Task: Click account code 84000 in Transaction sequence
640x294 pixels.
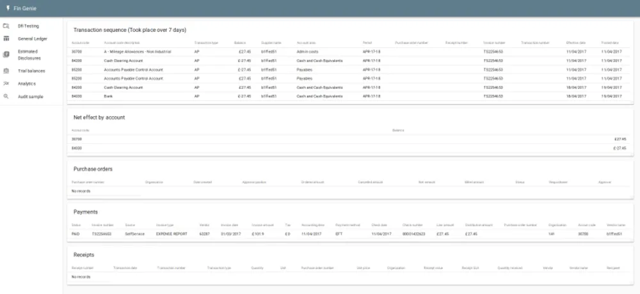Action: (76, 97)
